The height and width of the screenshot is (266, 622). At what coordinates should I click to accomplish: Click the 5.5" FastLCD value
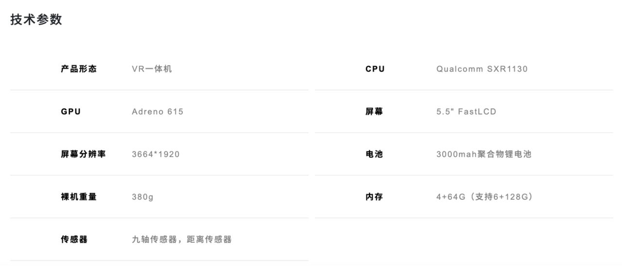point(466,112)
